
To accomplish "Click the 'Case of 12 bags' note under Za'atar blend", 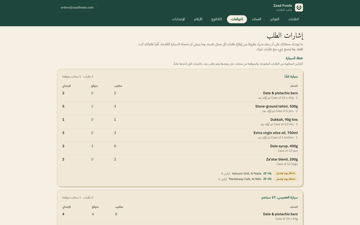I will click(x=287, y=164).
